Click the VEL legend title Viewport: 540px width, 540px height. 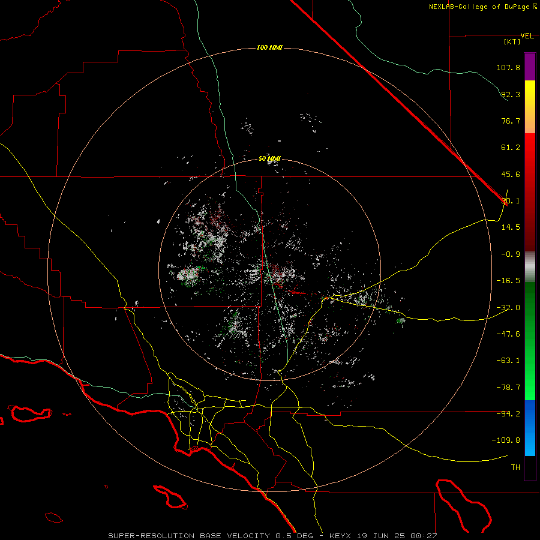(x=527, y=36)
